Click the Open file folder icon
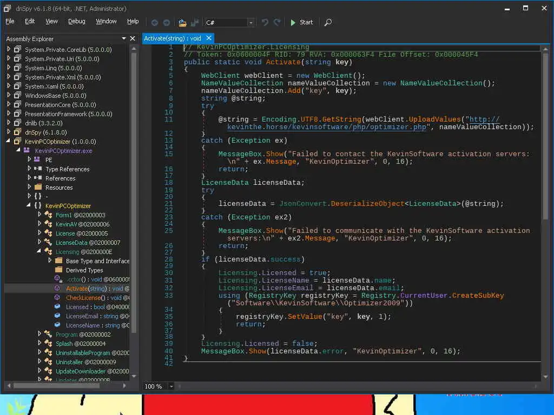Viewport: 554px width, 415px height. [182, 23]
